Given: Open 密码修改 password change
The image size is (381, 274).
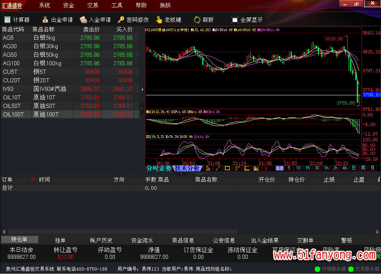Looking at the screenshot, I should 133,20.
